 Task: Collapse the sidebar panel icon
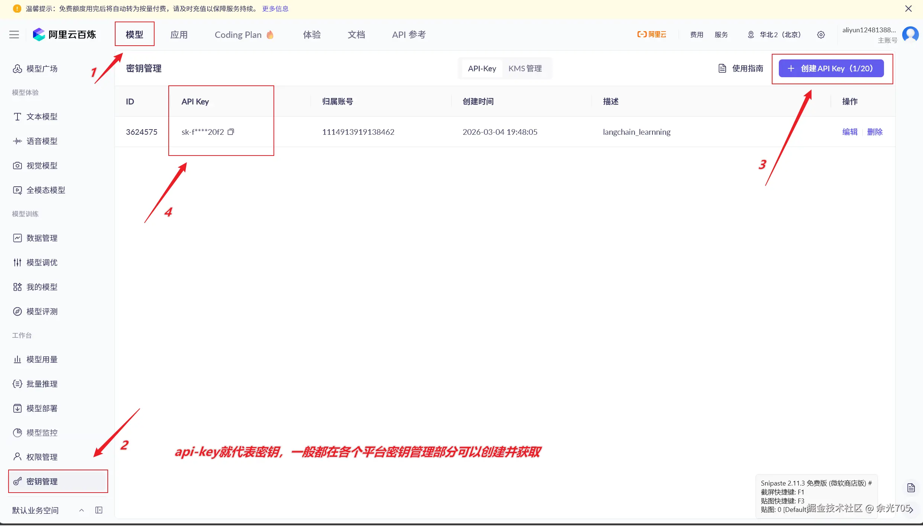tap(99, 510)
